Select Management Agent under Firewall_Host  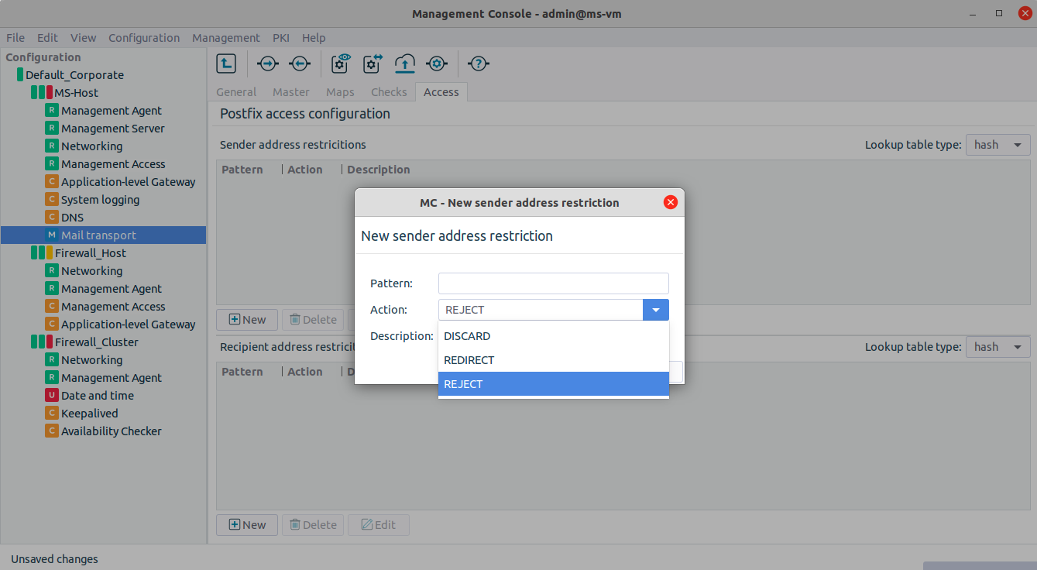(x=112, y=289)
